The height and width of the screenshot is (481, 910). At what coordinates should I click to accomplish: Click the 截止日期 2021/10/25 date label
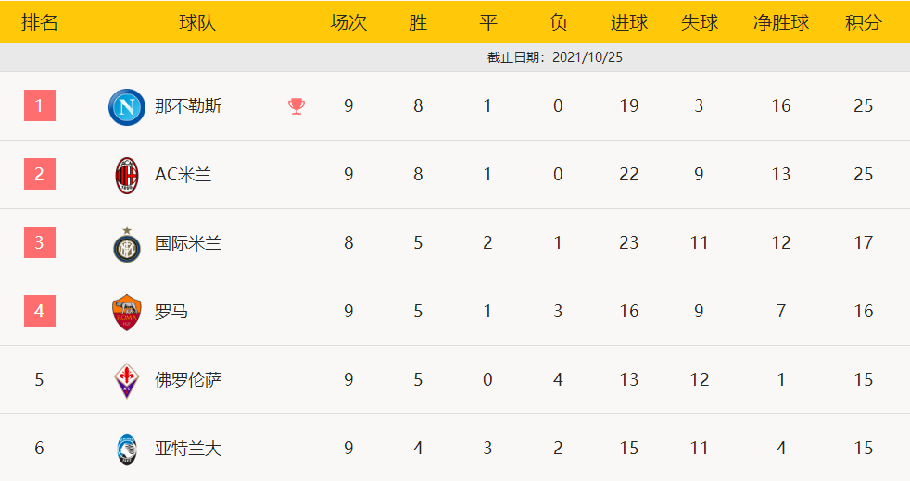555,57
